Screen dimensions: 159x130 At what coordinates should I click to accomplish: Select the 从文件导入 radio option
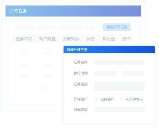pyautogui.click(x=121, y=99)
